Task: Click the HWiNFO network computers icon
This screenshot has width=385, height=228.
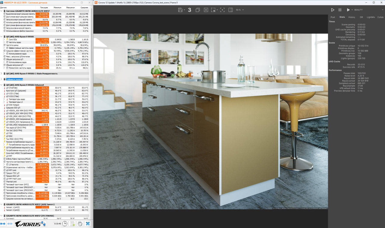Action: [44, 223]
